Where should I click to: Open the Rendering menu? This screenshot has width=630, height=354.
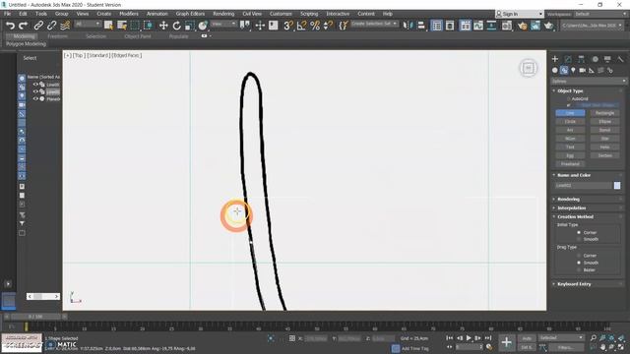(x=223, y=14)
